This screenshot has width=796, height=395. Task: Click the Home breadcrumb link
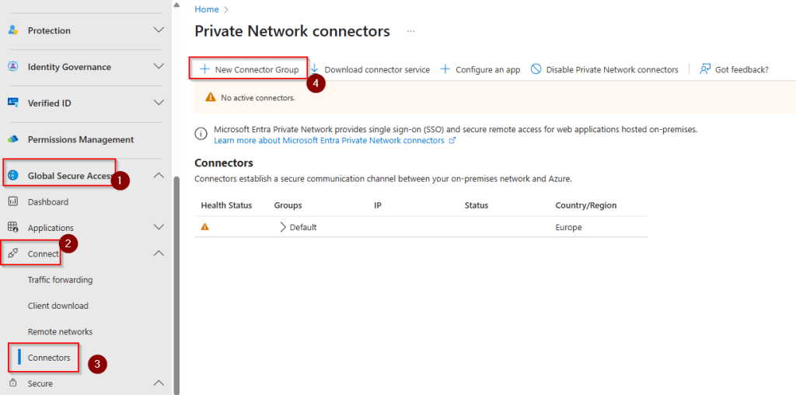pyautogui.click(x=206, y=9)
